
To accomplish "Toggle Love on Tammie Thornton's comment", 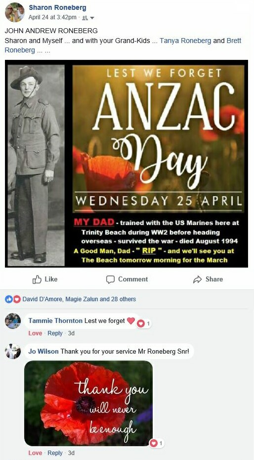I will pyautogui.click(x=35, y=333).
